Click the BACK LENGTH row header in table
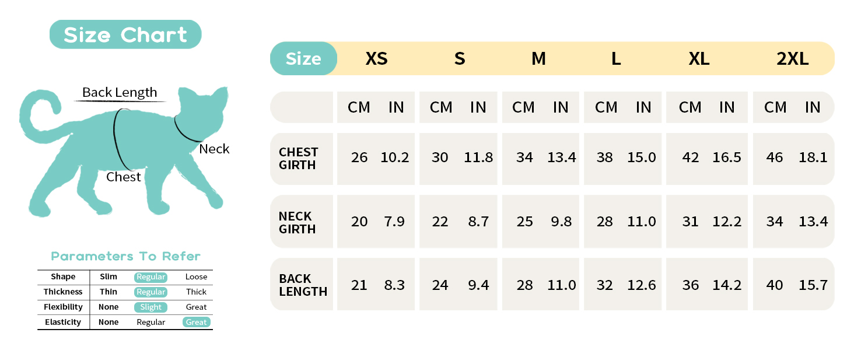 tap(303, 285)
